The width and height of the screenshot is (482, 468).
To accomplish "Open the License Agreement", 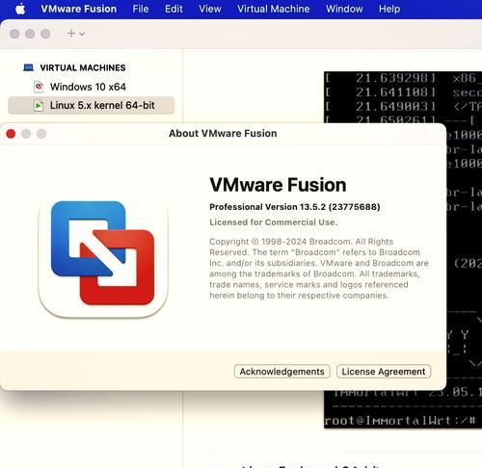I will (384, 372).
